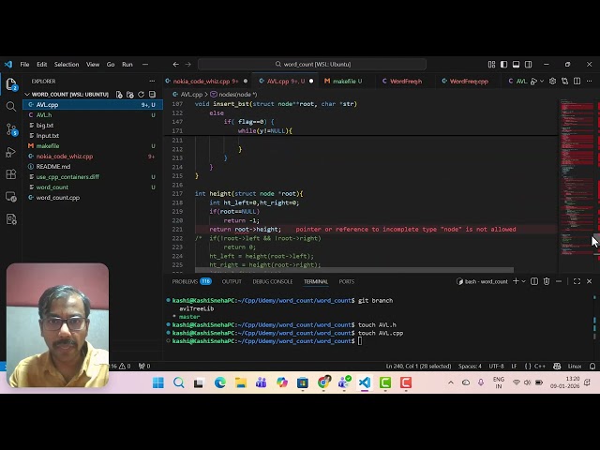Open README.md from the file list
This screenshot has width=600, height=450.
click(52, 167)
